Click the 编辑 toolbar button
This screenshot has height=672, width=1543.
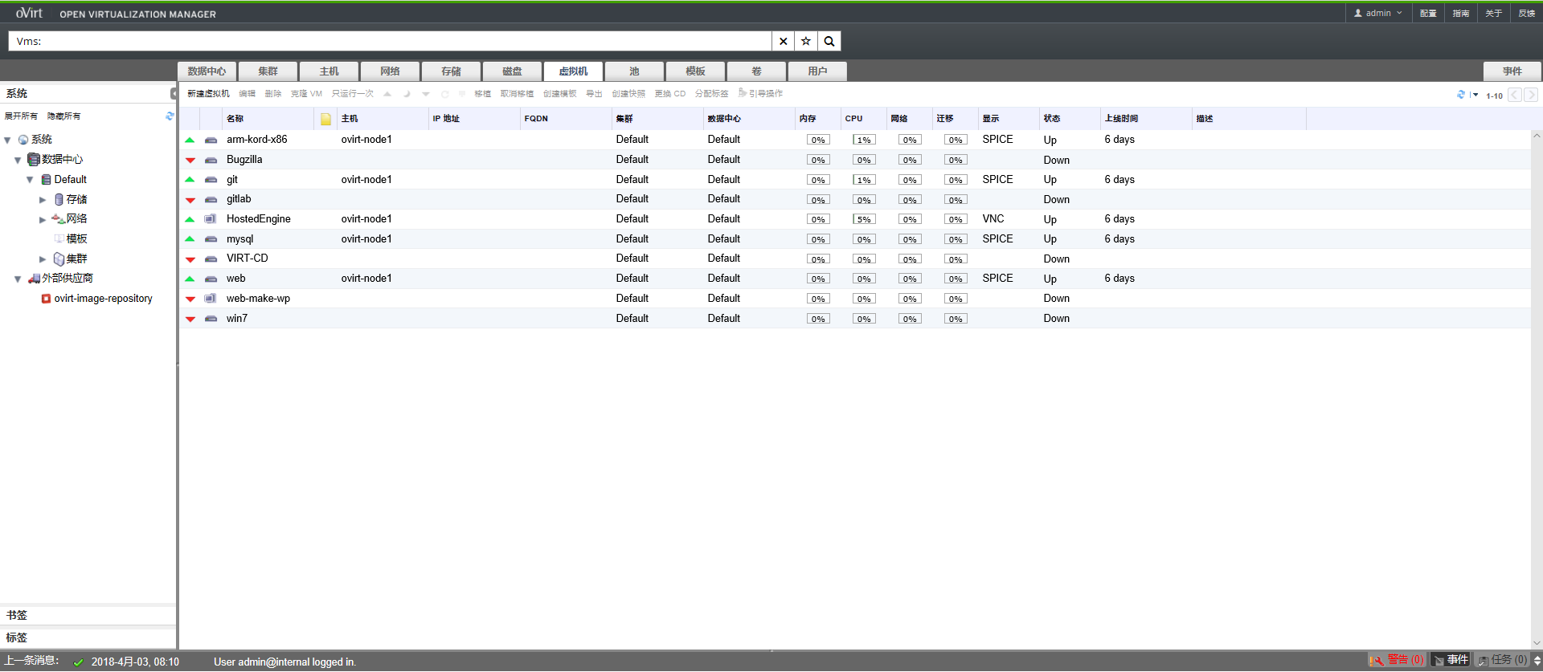pyautogui.click(x=247, y=94)
